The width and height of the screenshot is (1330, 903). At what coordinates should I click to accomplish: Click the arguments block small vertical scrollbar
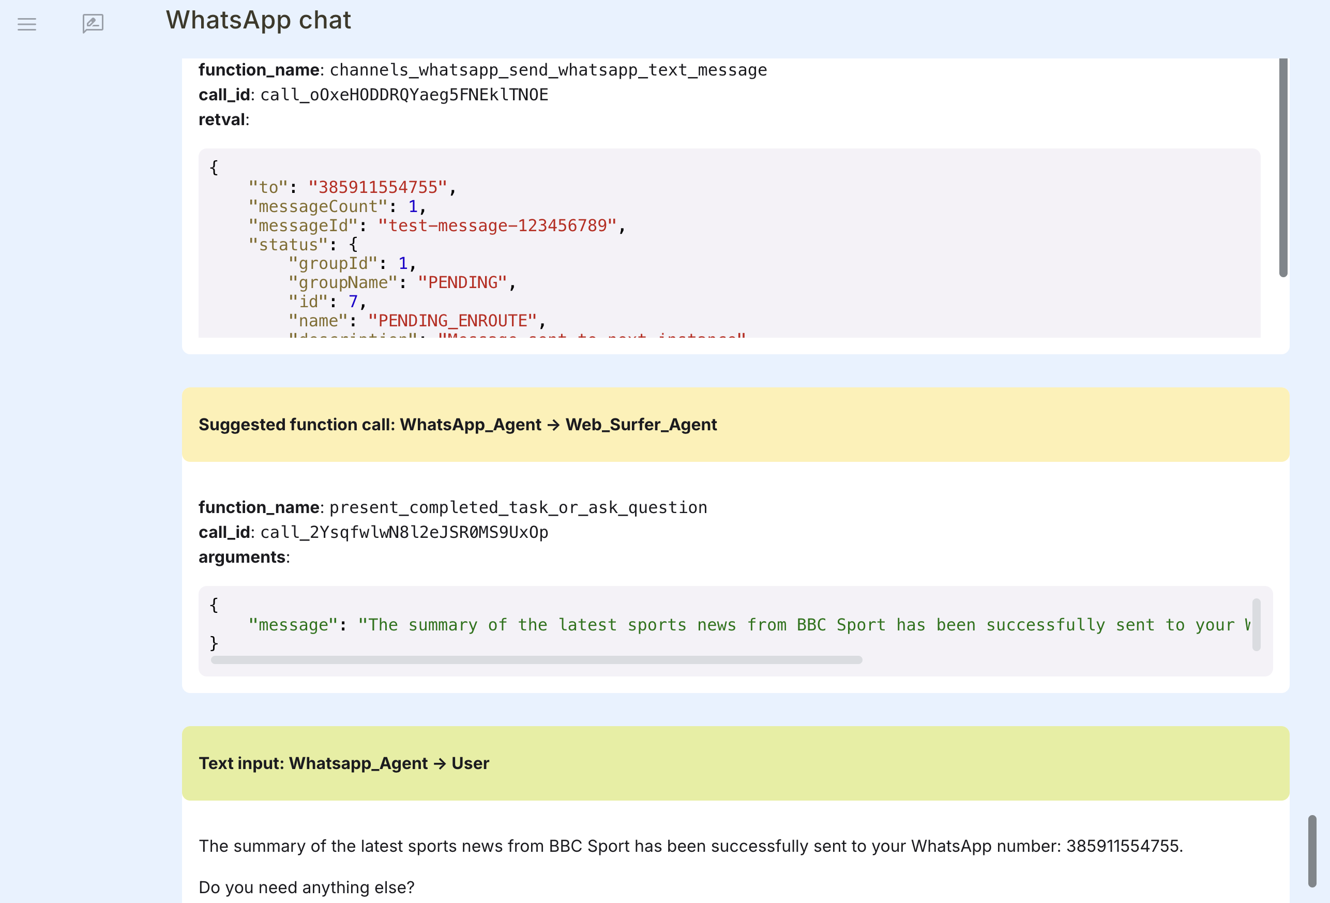[1256, 624]
